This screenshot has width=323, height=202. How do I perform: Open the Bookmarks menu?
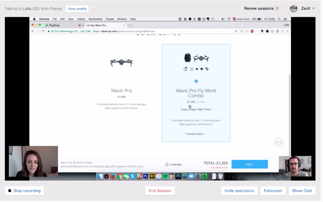coord(95,19)
